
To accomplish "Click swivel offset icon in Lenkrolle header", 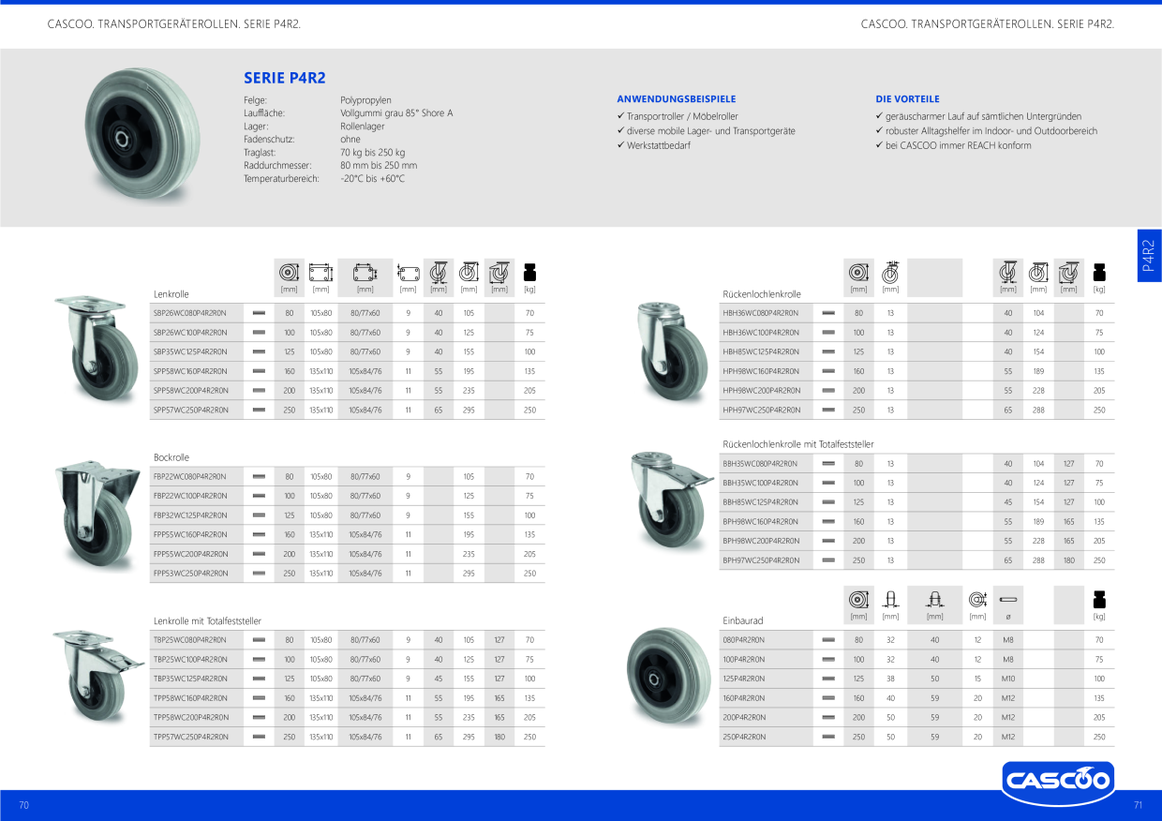I will 438,272.
